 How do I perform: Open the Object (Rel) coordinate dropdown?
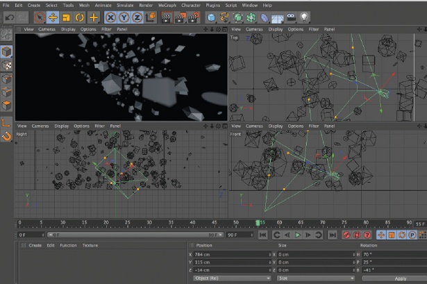tap(231, 278)
